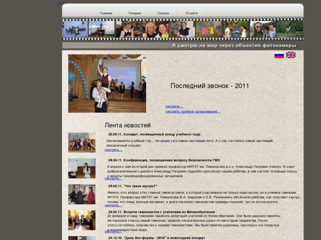
Task: Click news title about безопасности ГМО
Action: point(164,160)
